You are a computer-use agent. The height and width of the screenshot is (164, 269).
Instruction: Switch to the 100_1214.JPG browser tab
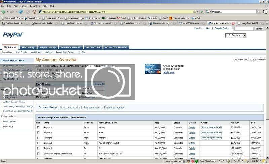[251, 23]
